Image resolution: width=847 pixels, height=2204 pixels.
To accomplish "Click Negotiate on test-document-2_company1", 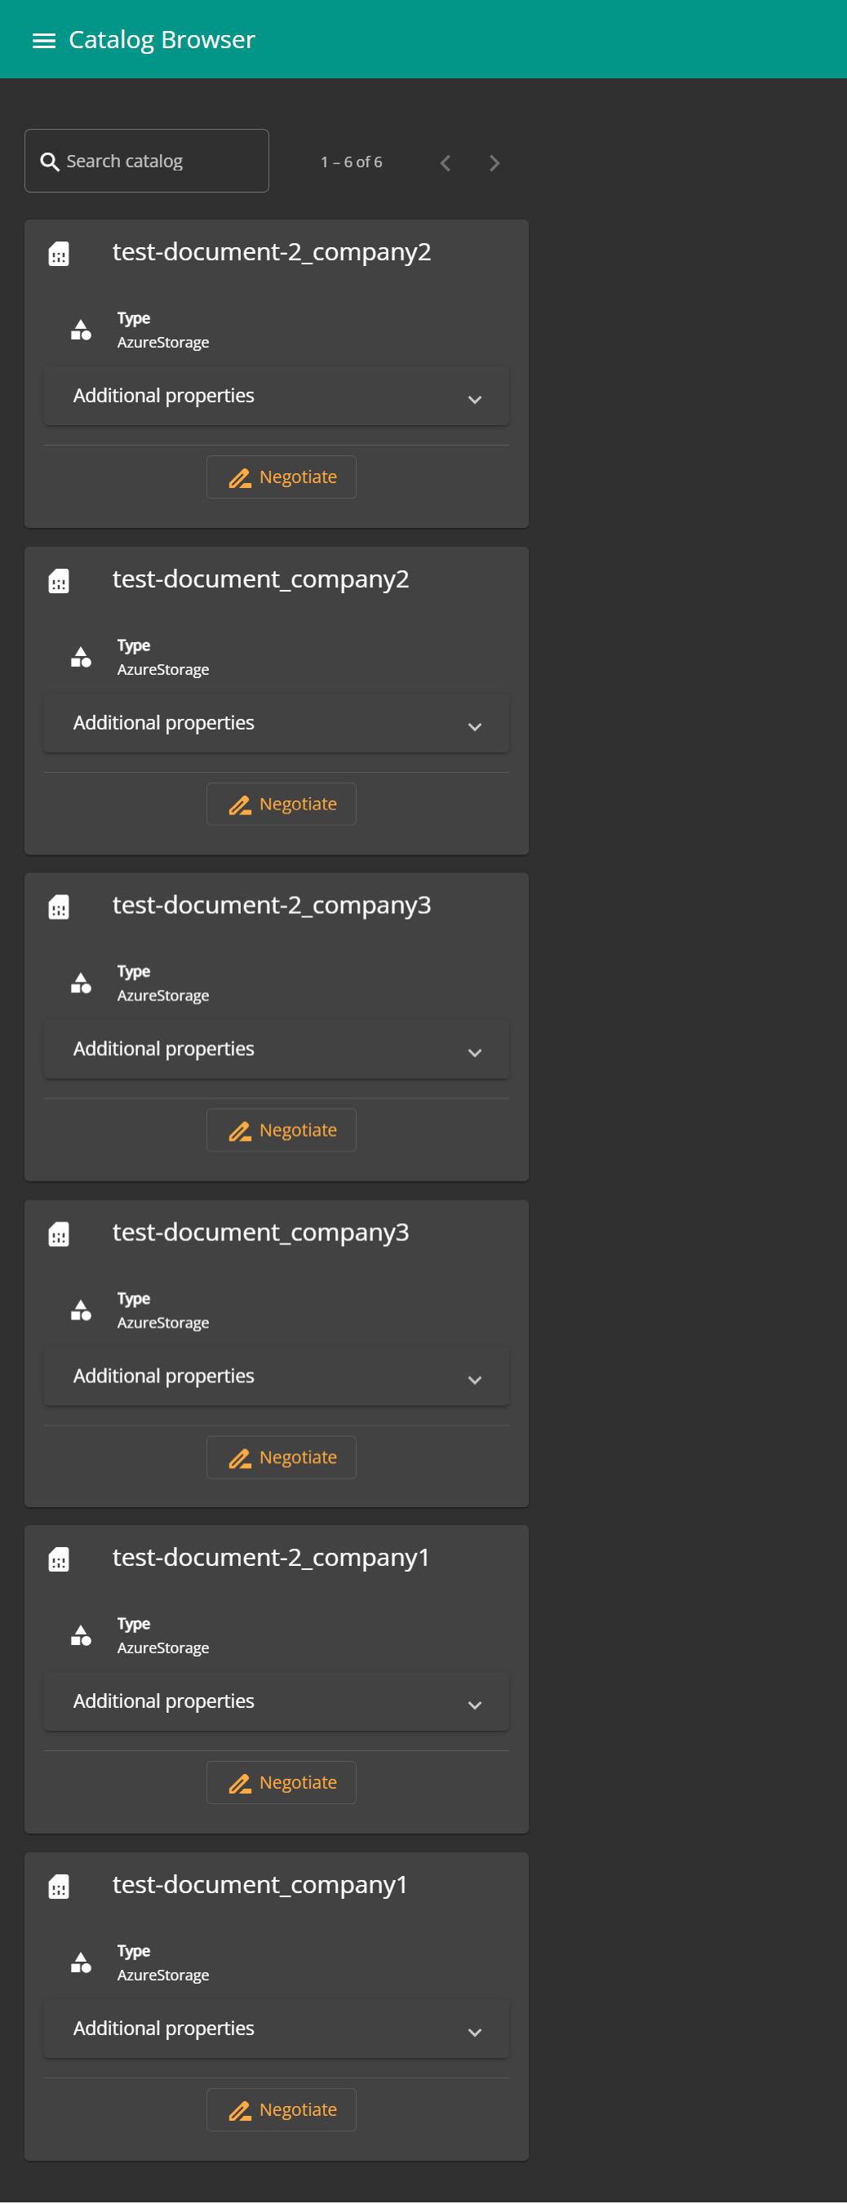I will (281, 1782).
